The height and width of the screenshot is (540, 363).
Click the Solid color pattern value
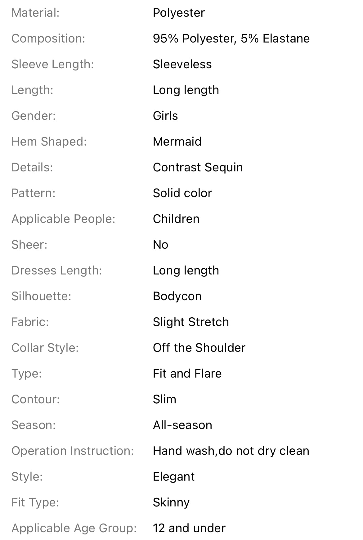(x=182, y=193)
